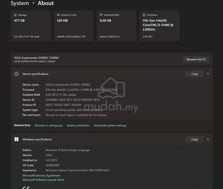Open the Intel UHD Graphics 730 card
This screenshot has width=223, height=189.
point(74,26)
